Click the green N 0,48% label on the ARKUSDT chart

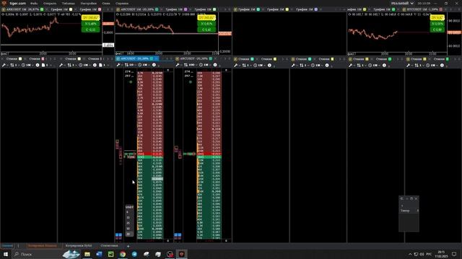pos(90,24)
